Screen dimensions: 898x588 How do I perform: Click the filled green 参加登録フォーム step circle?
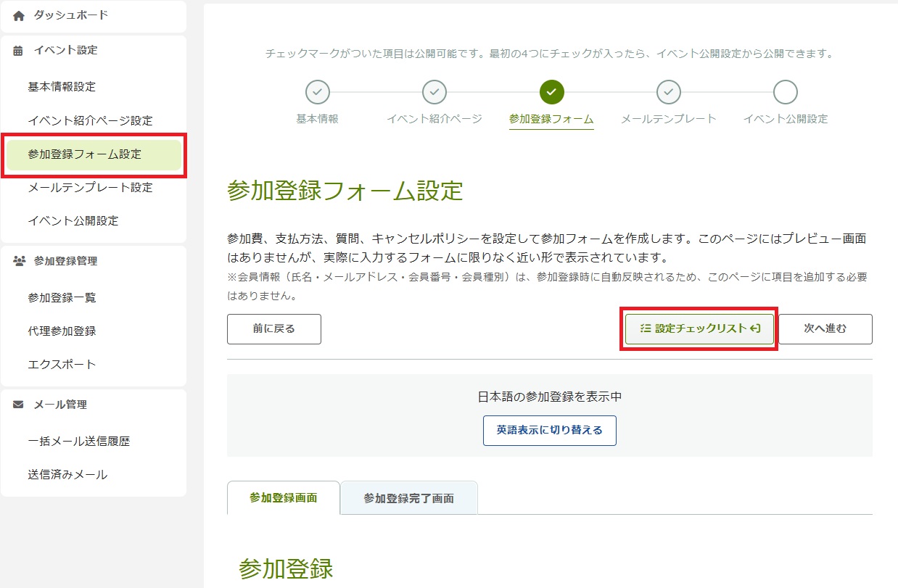point(551,92)
